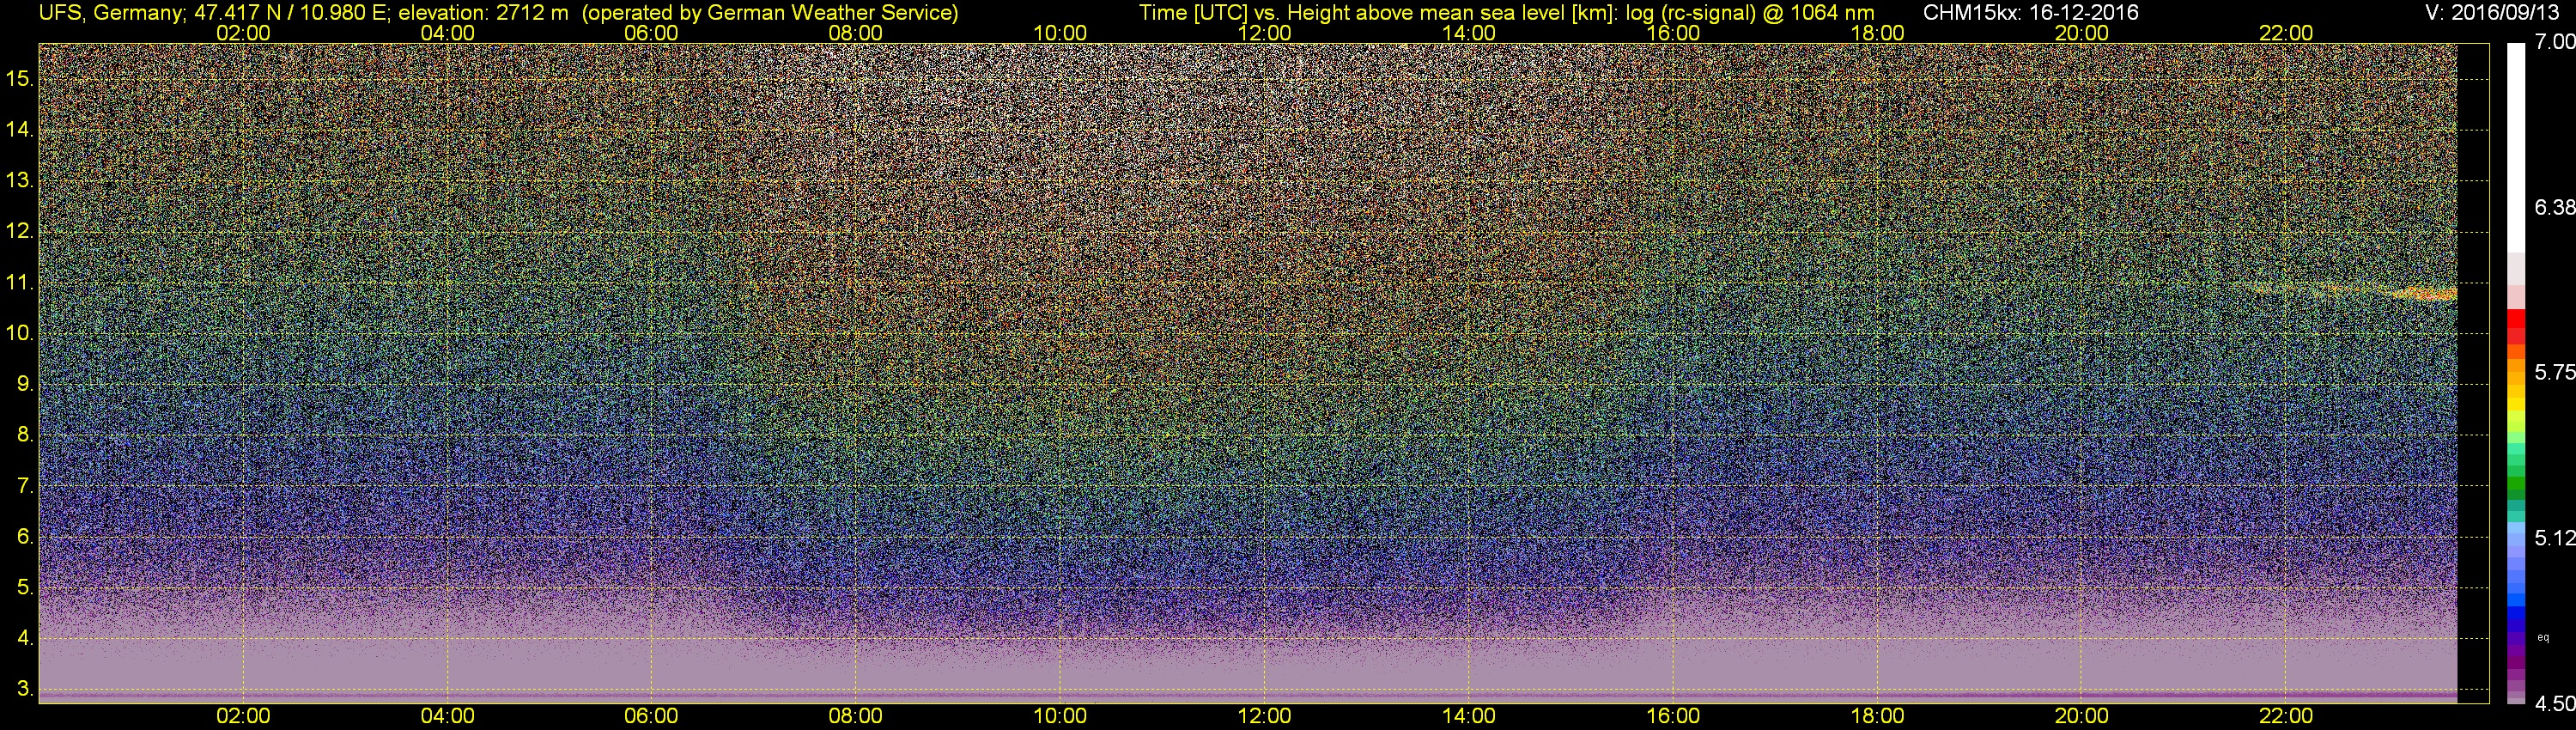Image resolution: width=2576 pixels, height=730 pixels.
Task: Click the height label '3.' on the y-axis
Action: pyautogui.click(x=24, y=689)
